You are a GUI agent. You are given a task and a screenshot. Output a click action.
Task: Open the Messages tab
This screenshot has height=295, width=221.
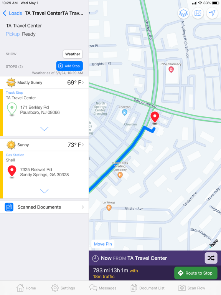(x=103, y=288)
